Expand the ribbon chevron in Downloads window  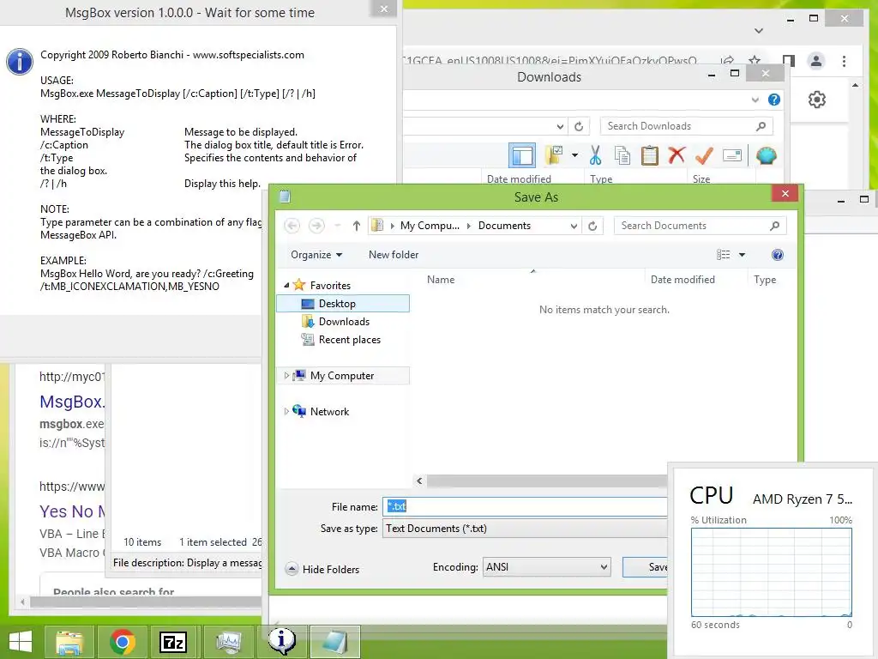click(x=755, y=100)
